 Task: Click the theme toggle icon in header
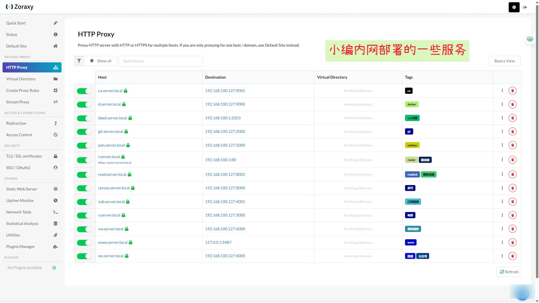pyautogui.click(x=514, y=7)
